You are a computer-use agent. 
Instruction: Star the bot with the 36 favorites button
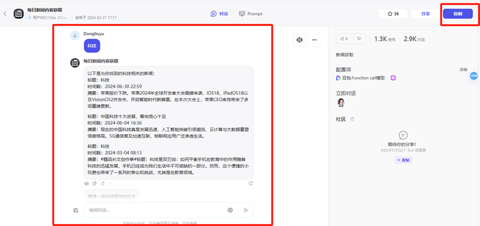point(393,14)
